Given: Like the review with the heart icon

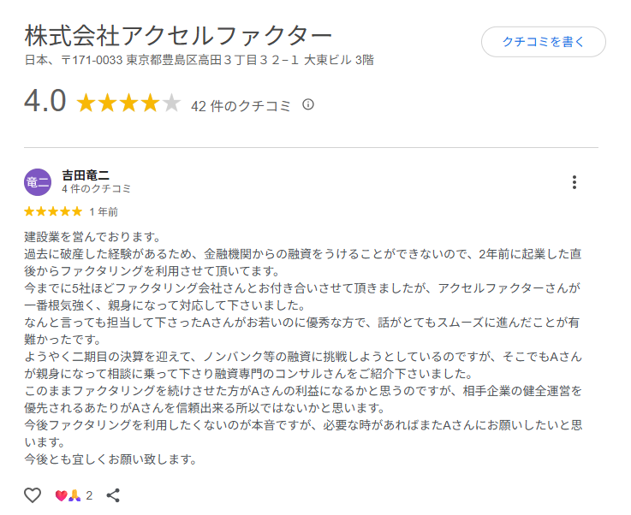Looking at the screenshot, I should point(33,494).
